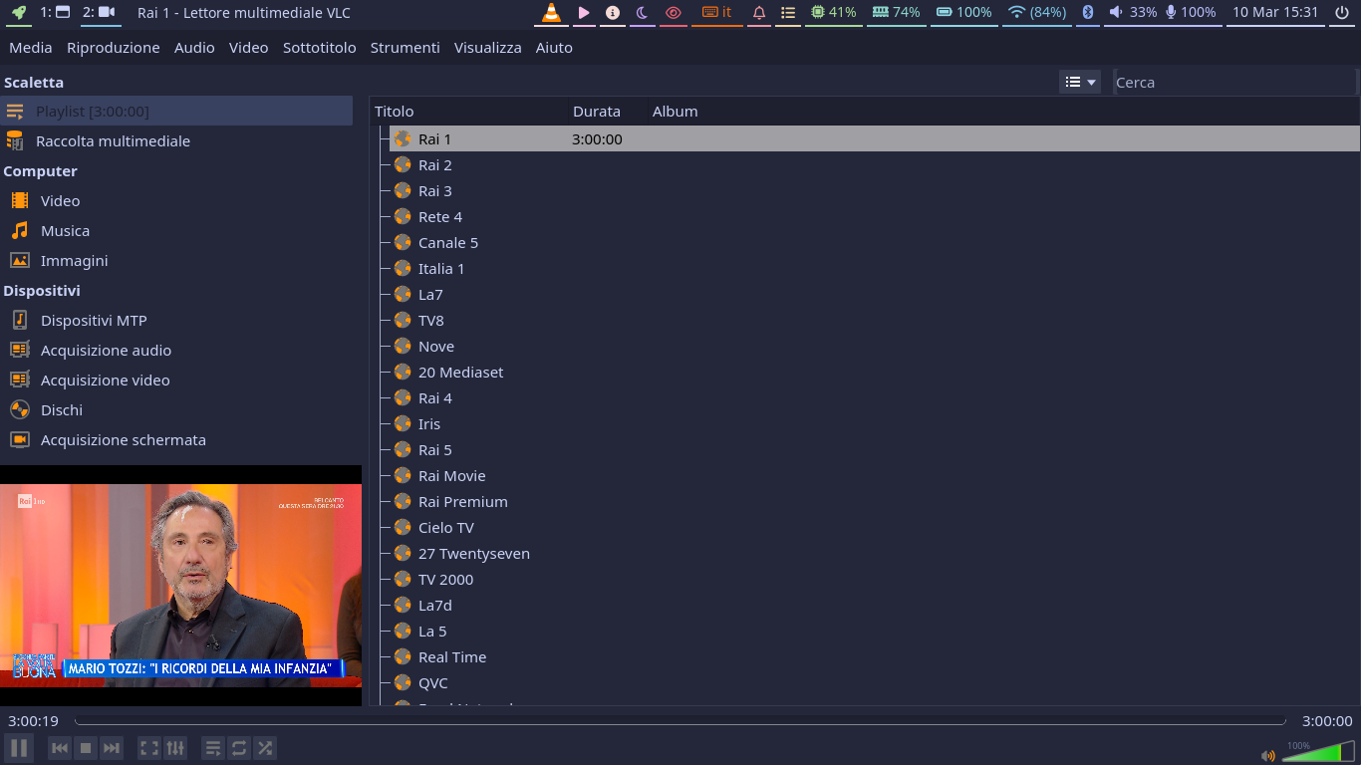The height and width of the screenshot is (765, 1361).
Task: Open the Riproduzione menu
Action: pos(114,47)
